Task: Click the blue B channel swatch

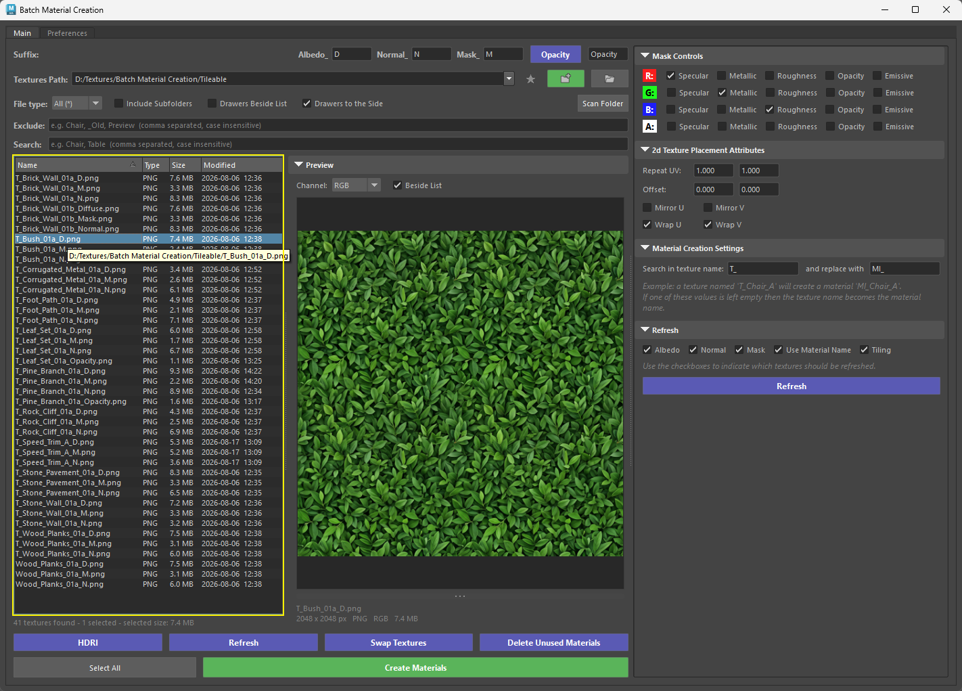Action: [649, 110]
